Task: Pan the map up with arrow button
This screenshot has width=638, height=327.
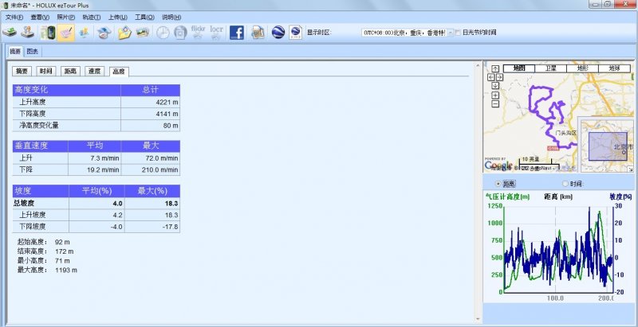Action: click(495, 69)
